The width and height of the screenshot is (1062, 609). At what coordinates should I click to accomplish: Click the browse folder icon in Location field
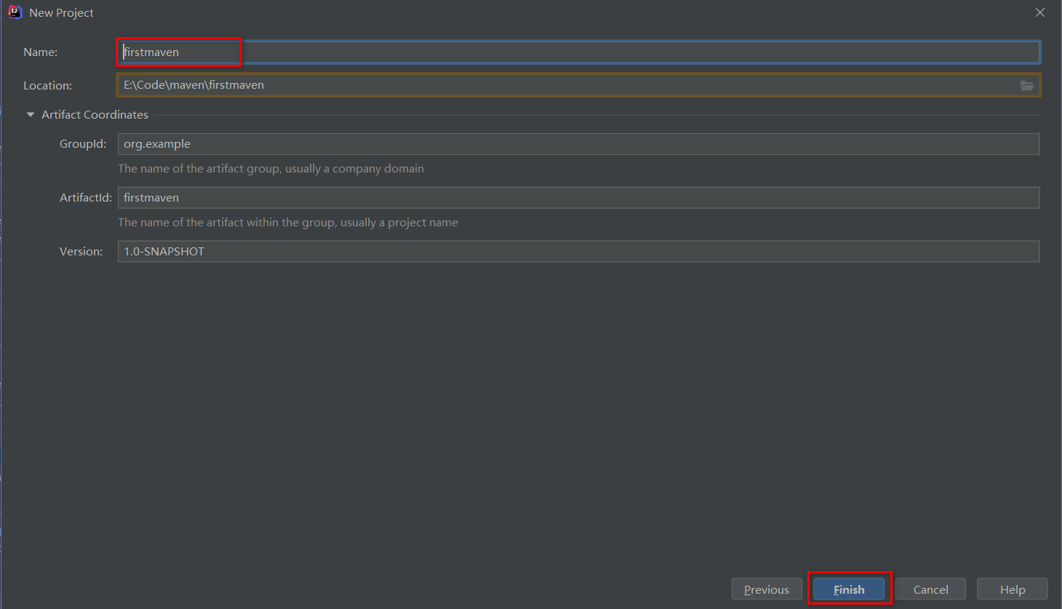(x=1026, y=85)
